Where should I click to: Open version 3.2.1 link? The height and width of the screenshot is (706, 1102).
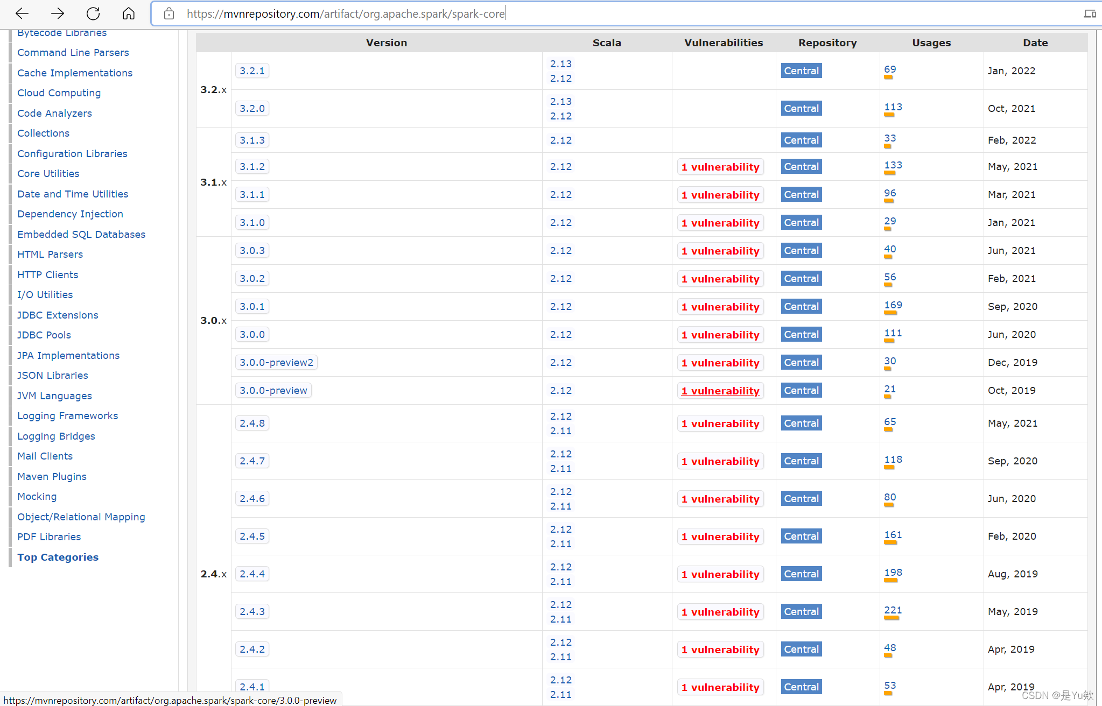click(252, 70)
